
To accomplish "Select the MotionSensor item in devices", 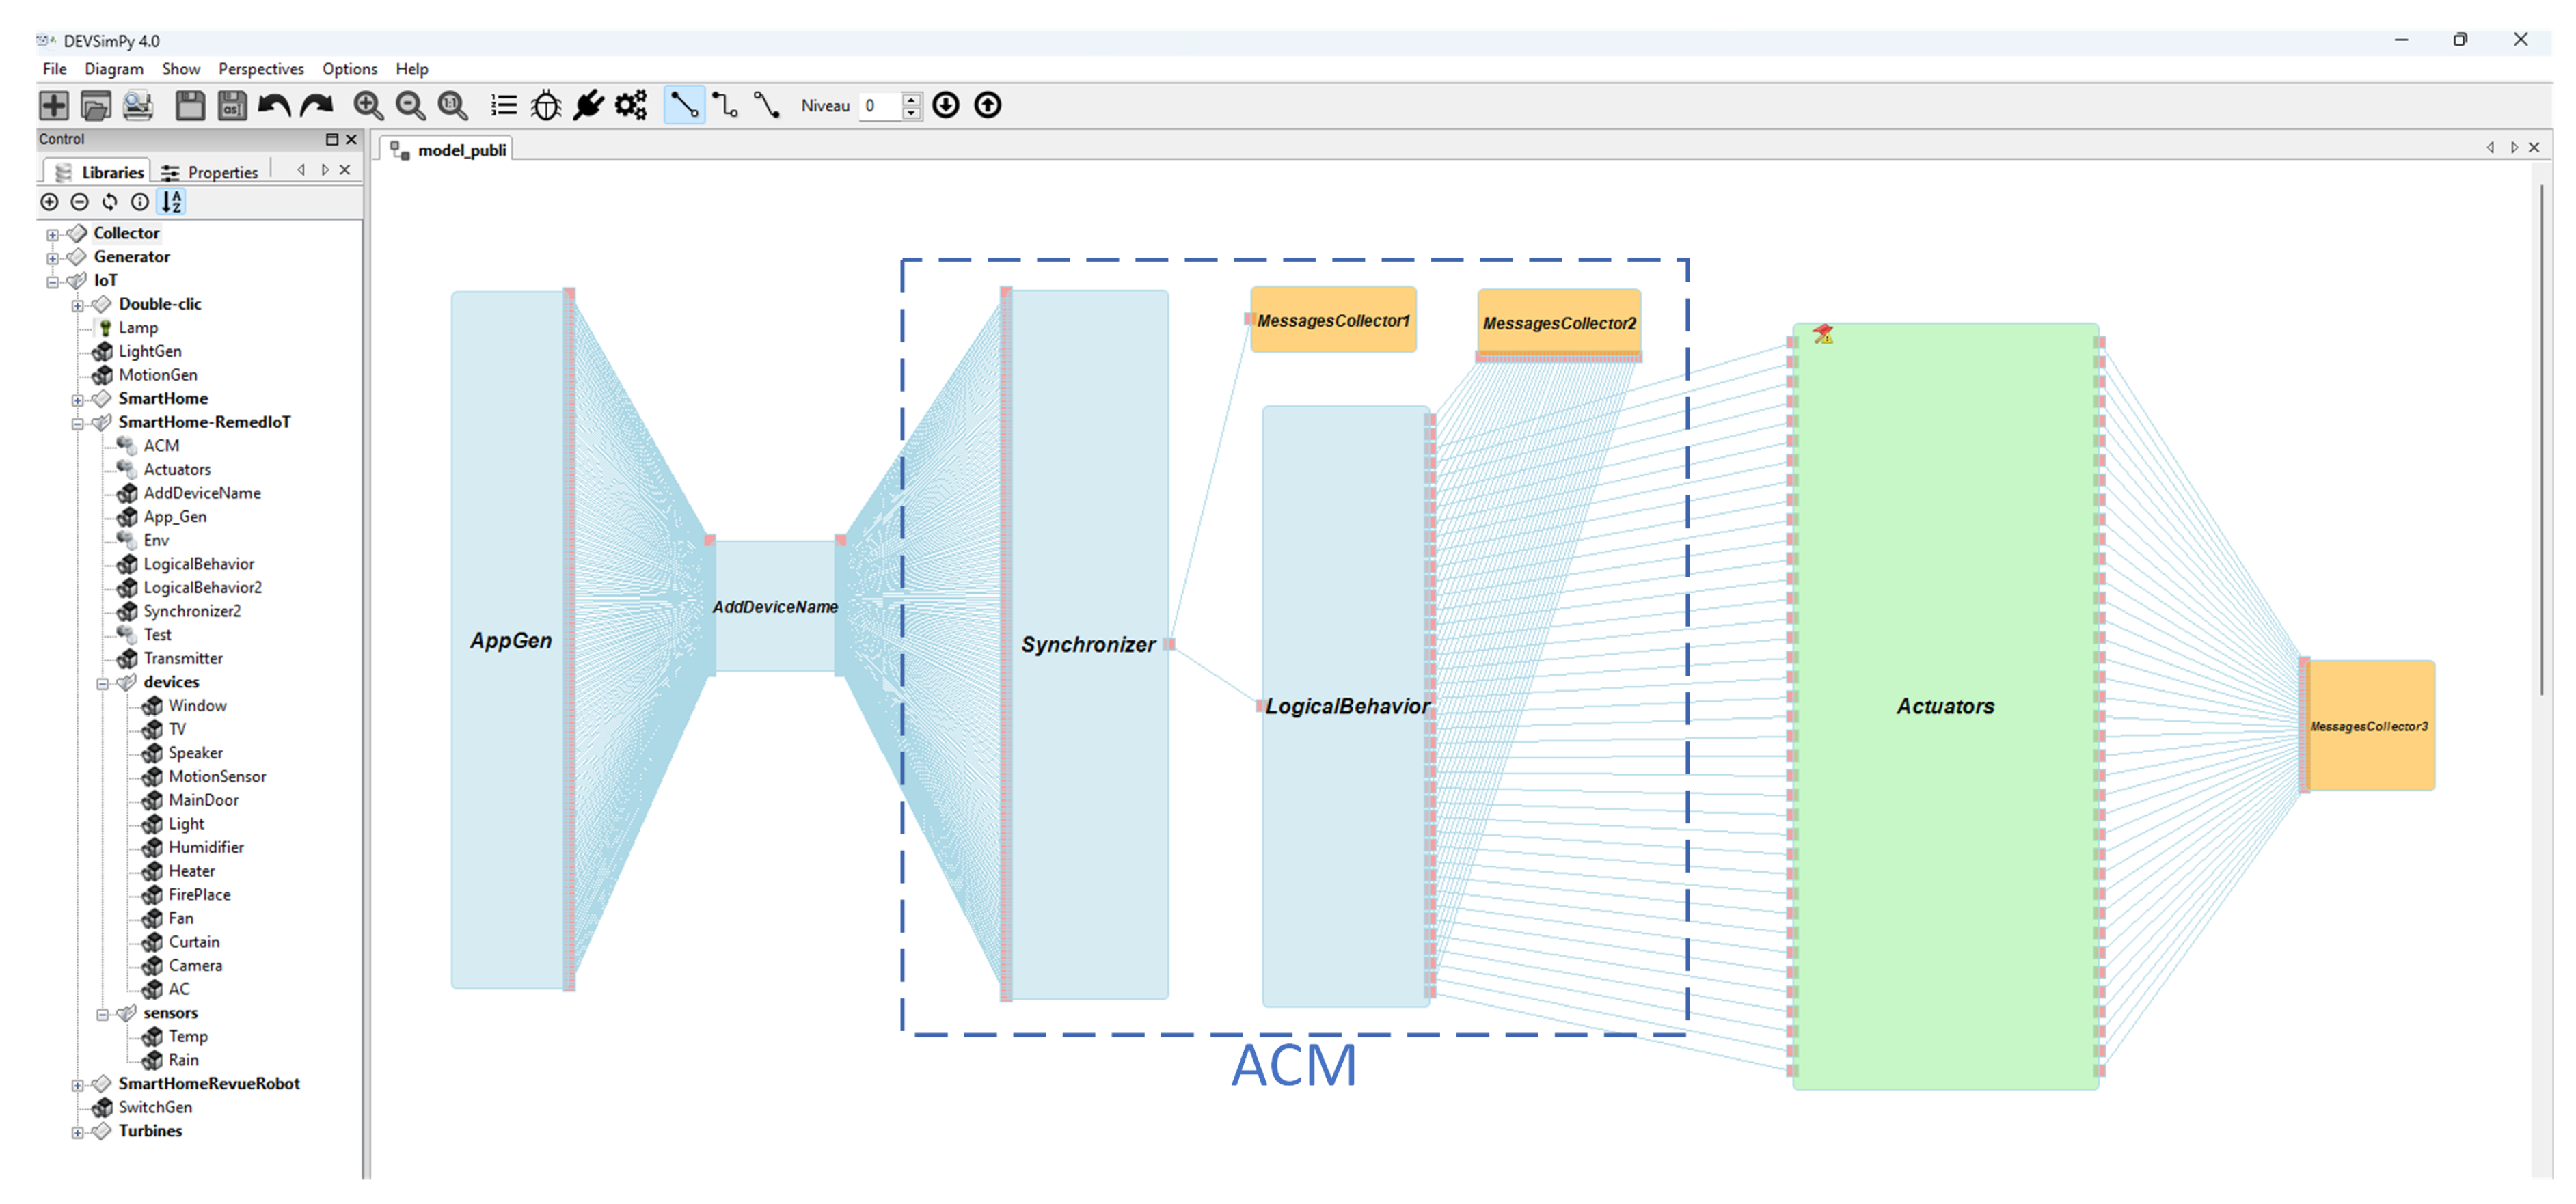I will point(216,777).
